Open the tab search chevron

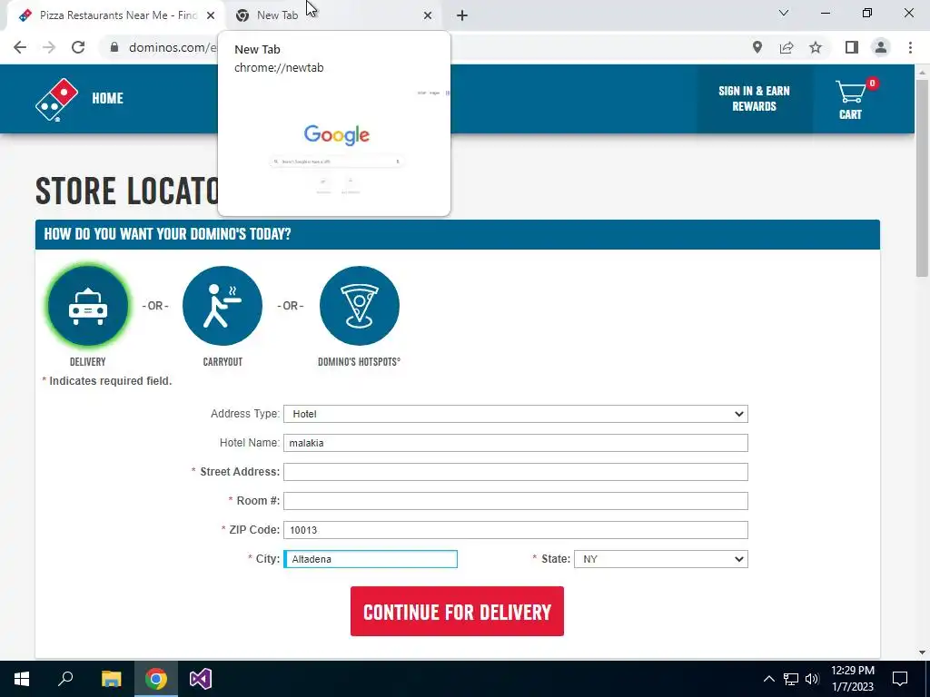tap(784, 13)
